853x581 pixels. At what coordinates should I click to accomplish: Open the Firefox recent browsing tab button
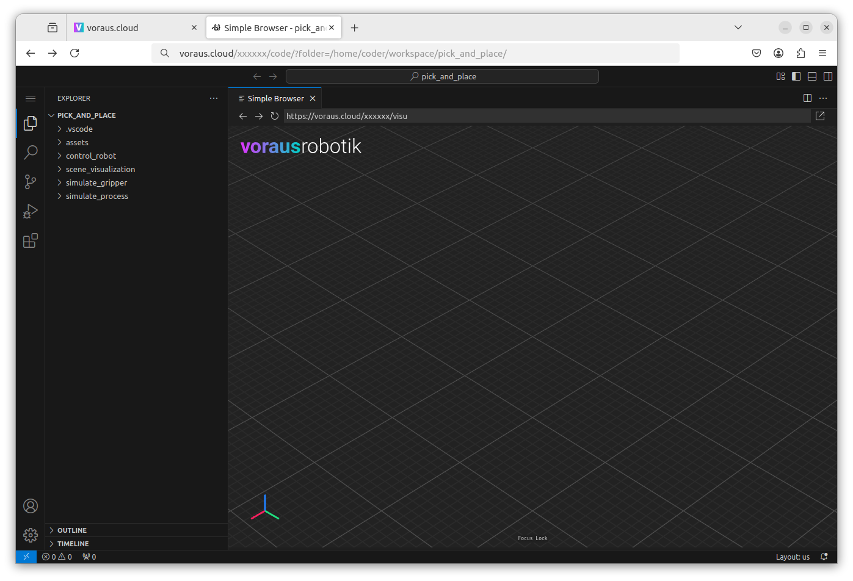(x=53, y=27)
